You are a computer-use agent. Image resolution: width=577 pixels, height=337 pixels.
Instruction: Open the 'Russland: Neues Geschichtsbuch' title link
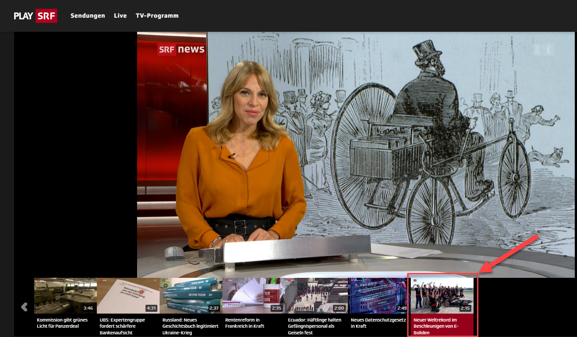pos(190,326)
